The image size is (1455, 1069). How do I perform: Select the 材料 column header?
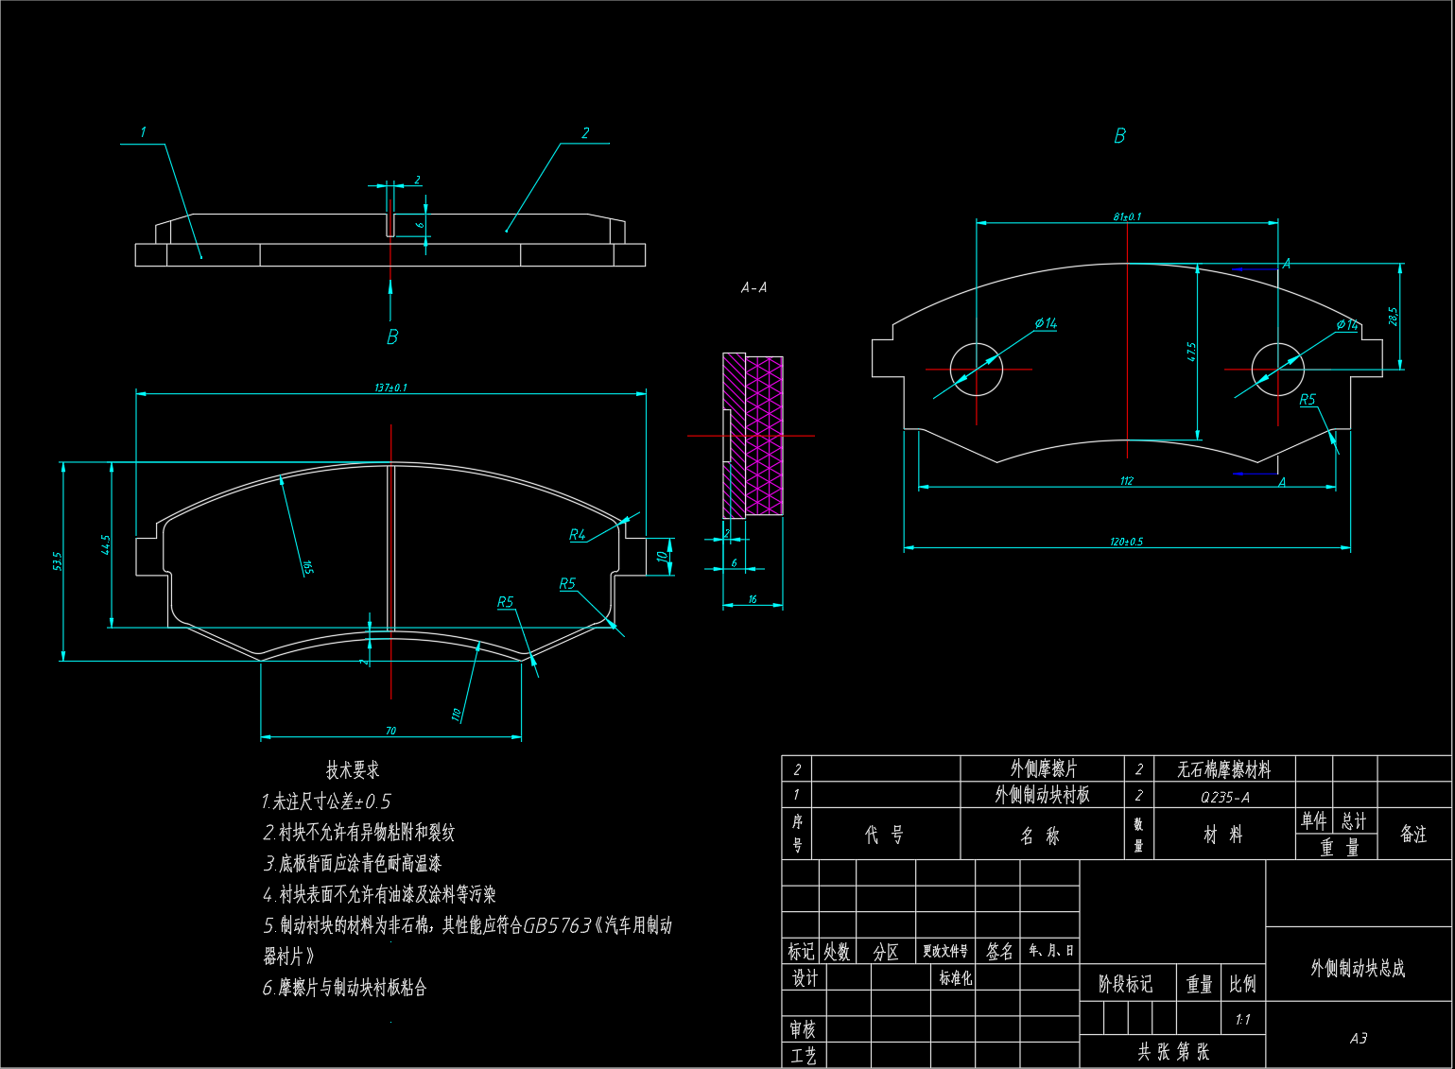point(1223,835)
